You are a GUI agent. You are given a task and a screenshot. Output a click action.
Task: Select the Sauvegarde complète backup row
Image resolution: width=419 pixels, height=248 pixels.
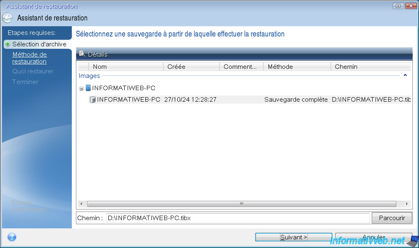295,100
